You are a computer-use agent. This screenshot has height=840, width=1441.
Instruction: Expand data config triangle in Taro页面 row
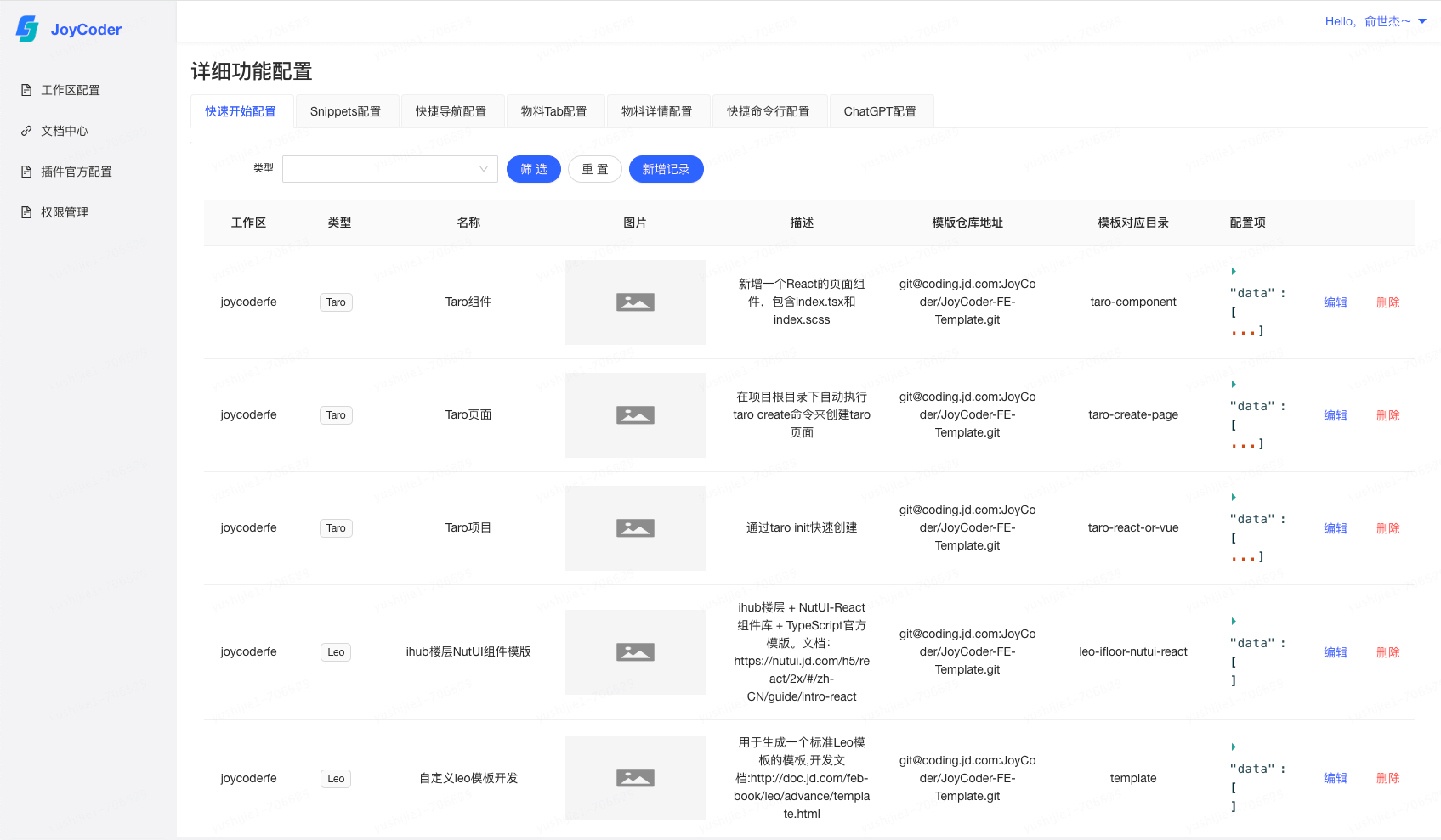pos(1234,384)
